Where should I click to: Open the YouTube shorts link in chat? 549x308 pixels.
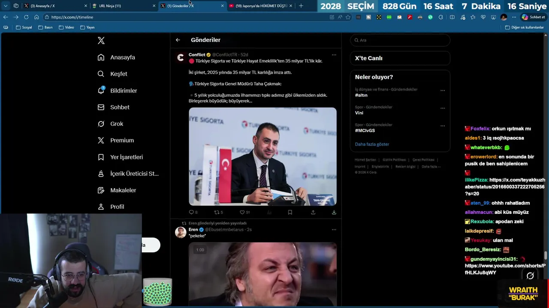tap(505, 269)
